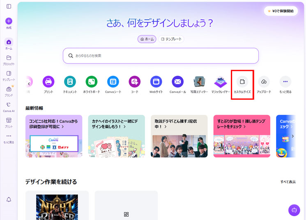Switch to the テンプレート tab
306x220 pixels.
tap(171, 39)
